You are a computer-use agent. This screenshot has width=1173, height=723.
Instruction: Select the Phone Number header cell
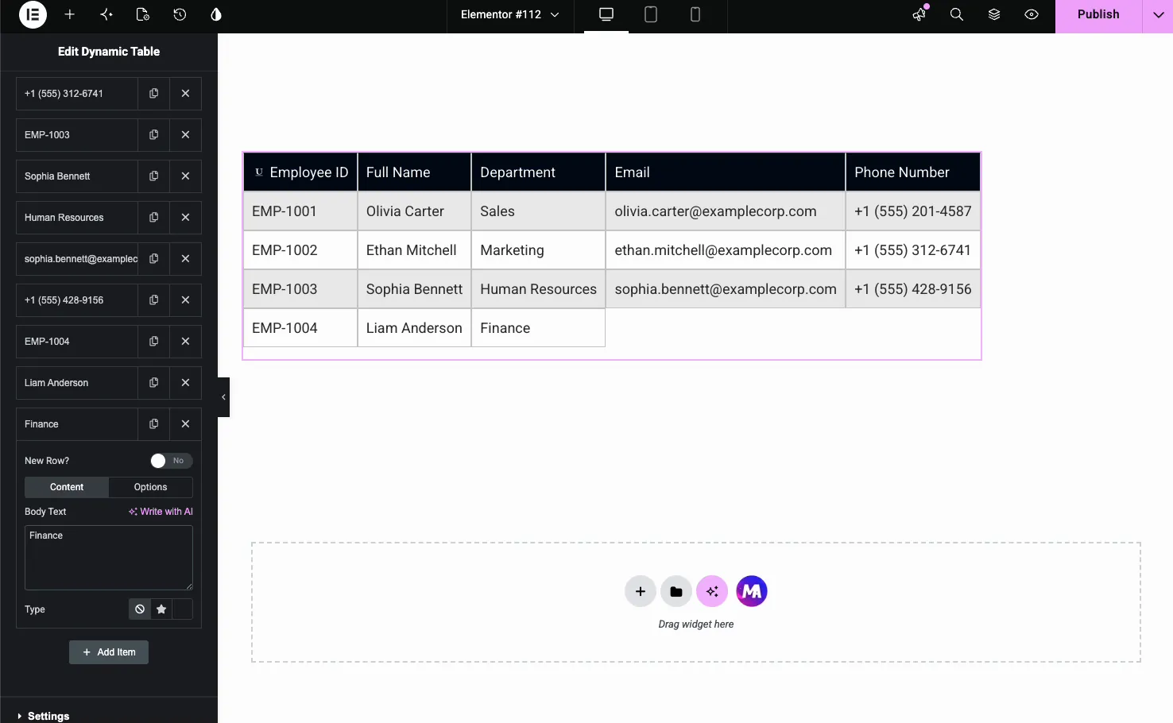tap(912, 172)
